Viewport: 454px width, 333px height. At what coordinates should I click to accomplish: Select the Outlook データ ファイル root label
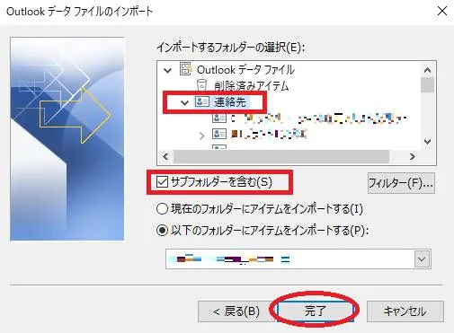(x=245, y=70)
